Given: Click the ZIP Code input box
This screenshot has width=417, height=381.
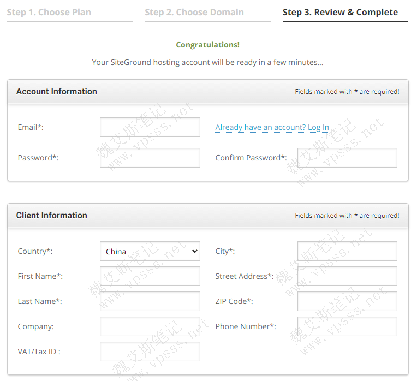Looking at the screenshot, I should pos(347,301).
